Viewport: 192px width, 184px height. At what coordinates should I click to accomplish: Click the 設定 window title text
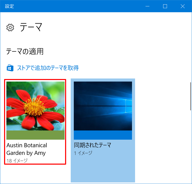[x=9, y=6]
